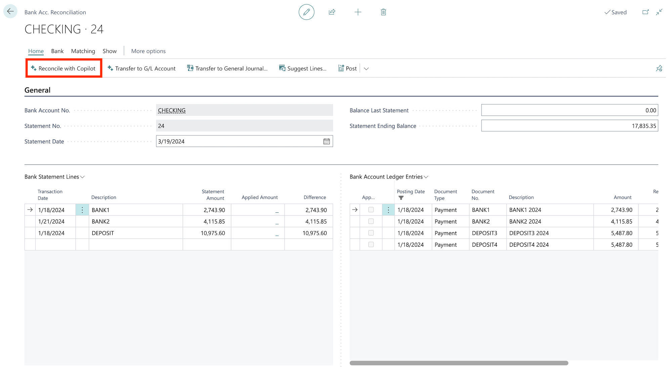
Task: Check the Applied box for DEPOSIT3 2024 entry
Action: click(x=371, y=233)
